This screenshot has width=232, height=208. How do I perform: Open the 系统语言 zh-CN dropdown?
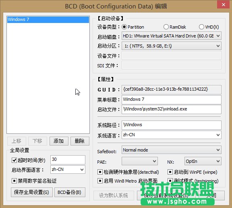click(172, 135)
